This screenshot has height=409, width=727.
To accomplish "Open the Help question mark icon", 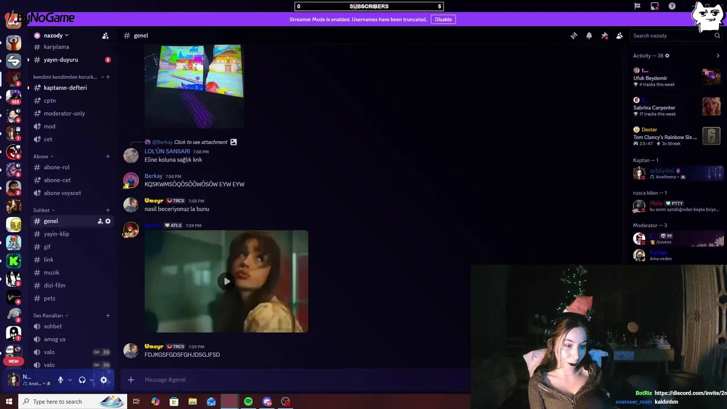I will pos(672,6).
